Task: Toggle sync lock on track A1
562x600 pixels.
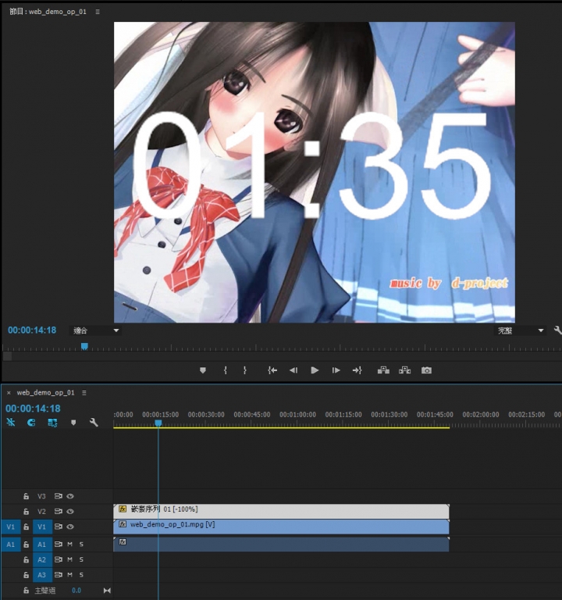Action: tap(58, 544)
